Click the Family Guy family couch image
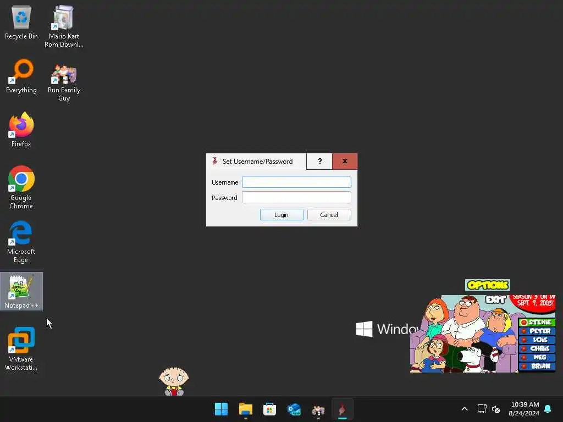The image size is (563, 422). click(x=464, y=334)
